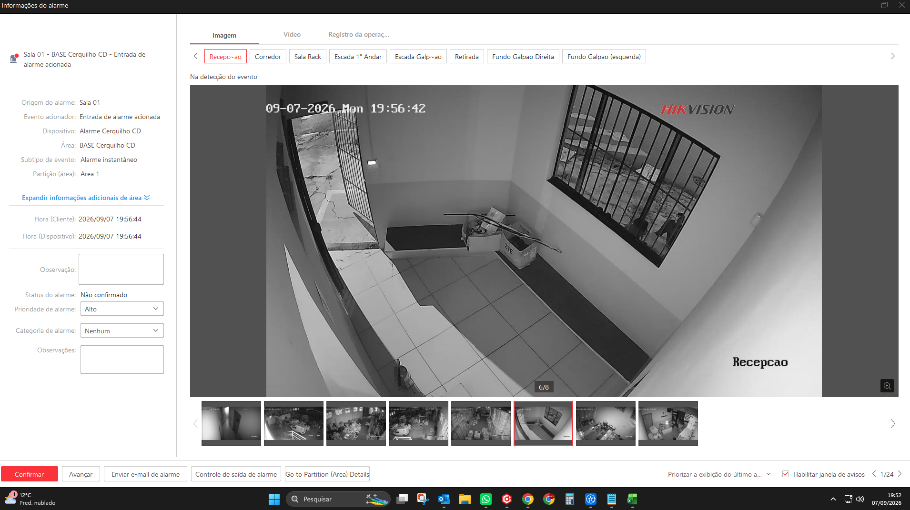Select the first snapshot thumbnail
The image size is (910, 510).
(x=231, y=423)
